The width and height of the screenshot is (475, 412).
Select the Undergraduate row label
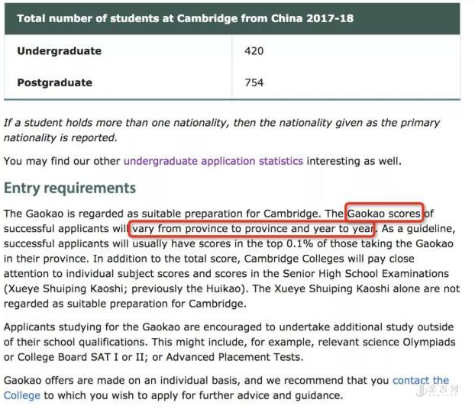pyautogui.click(x=59, y=51)
